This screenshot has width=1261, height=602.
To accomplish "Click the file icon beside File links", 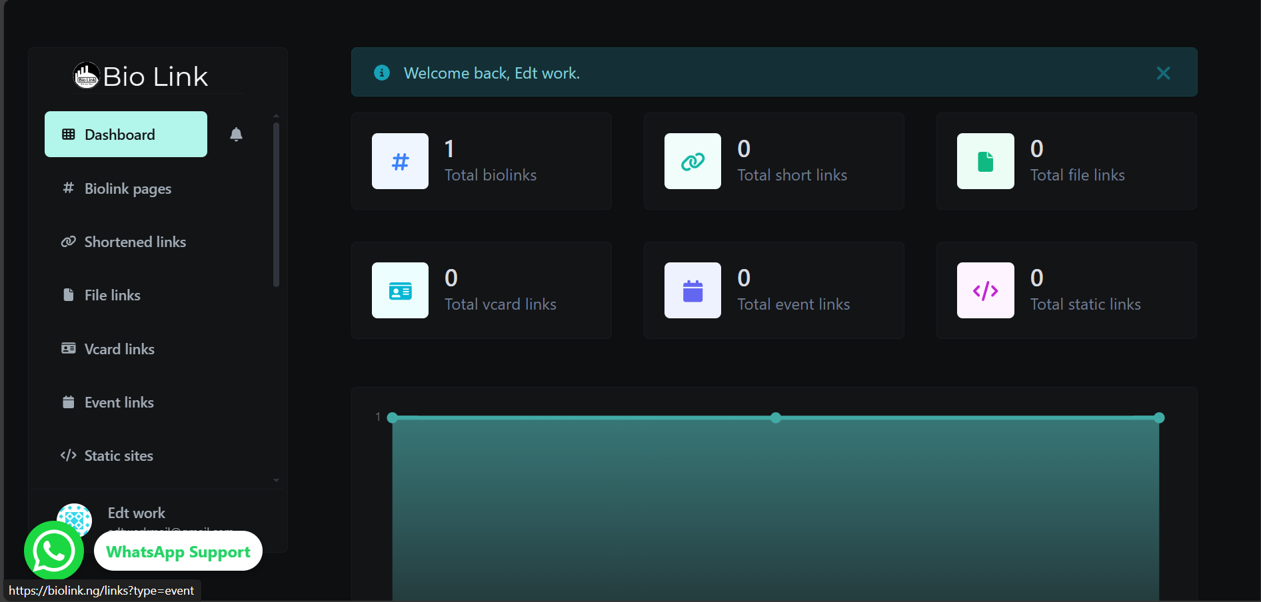I will click(68, 294).
